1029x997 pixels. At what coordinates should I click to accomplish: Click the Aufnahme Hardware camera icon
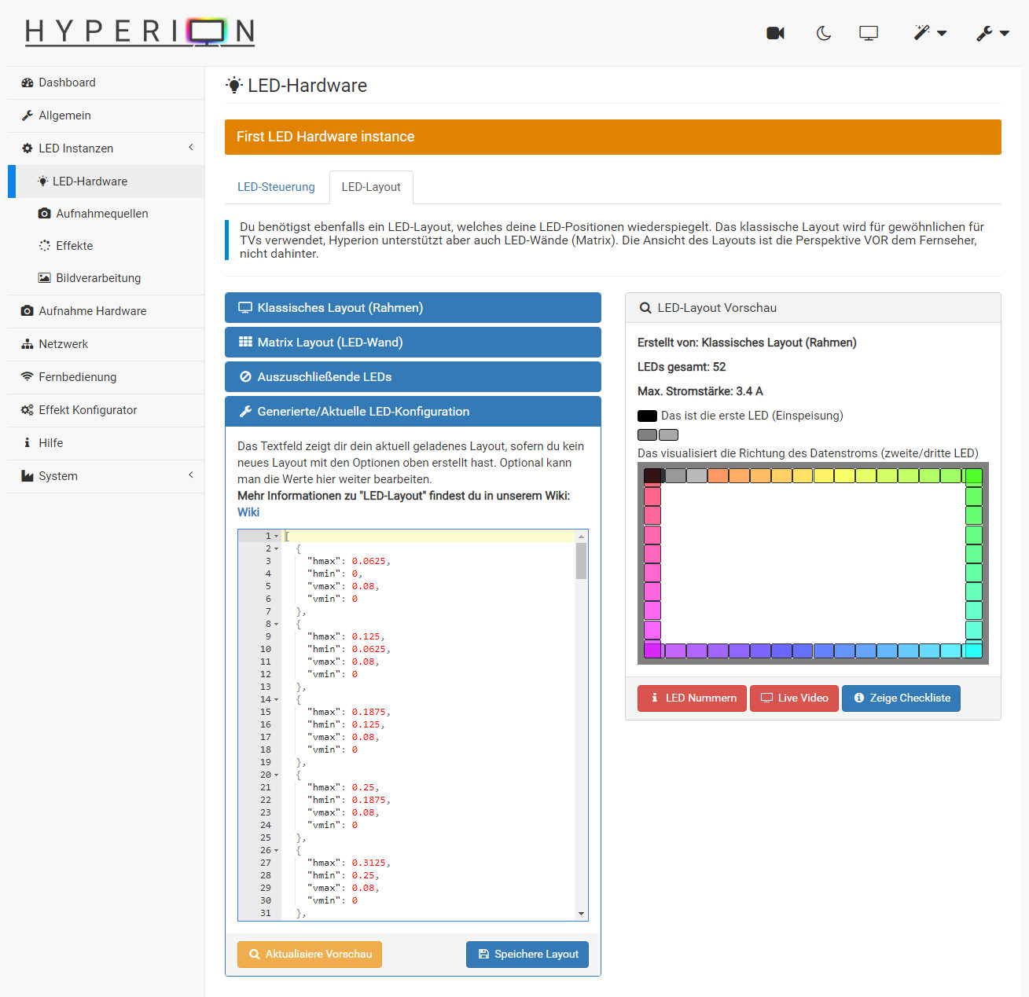[28, 311]
